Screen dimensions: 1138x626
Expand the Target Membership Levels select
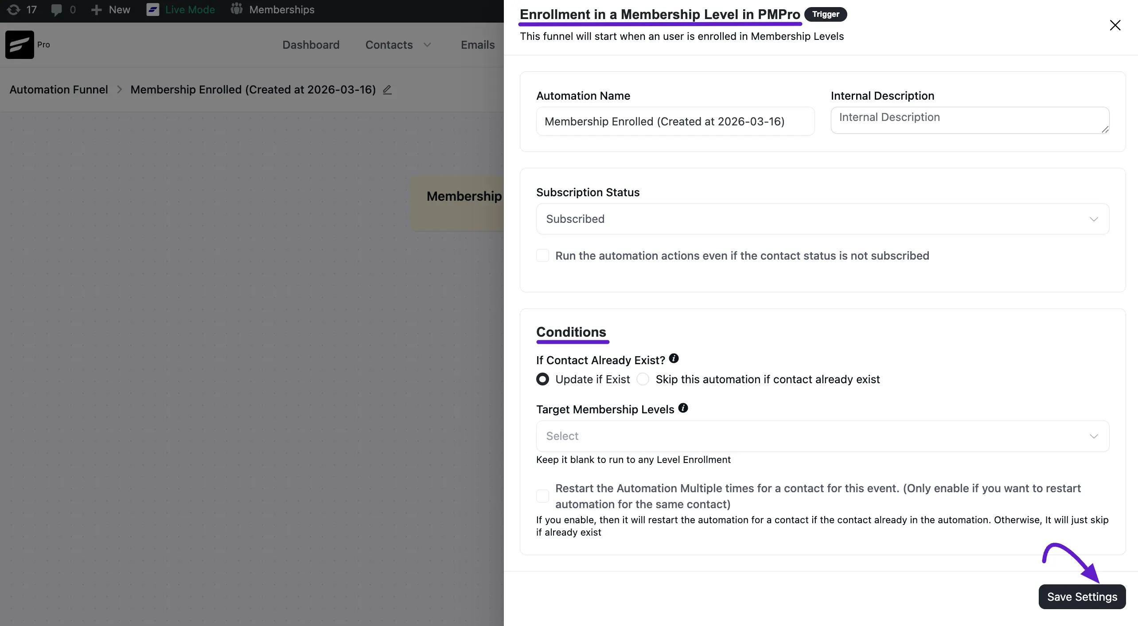click(x=822, y=436)
